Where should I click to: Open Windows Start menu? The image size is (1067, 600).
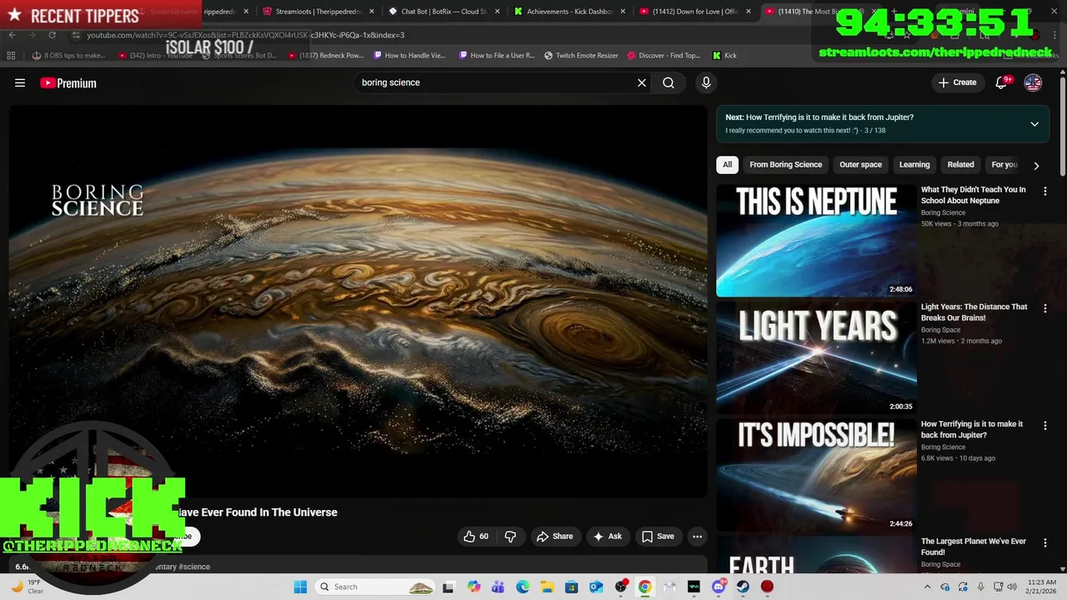click(300, 587)
